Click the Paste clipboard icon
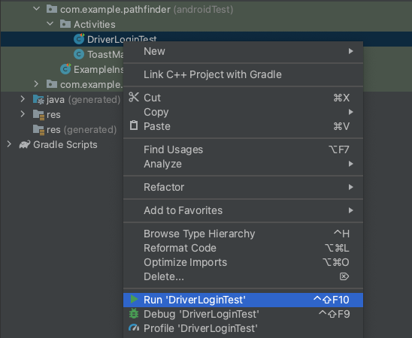Viewport: 412px width, 338px height. (134, 125)
